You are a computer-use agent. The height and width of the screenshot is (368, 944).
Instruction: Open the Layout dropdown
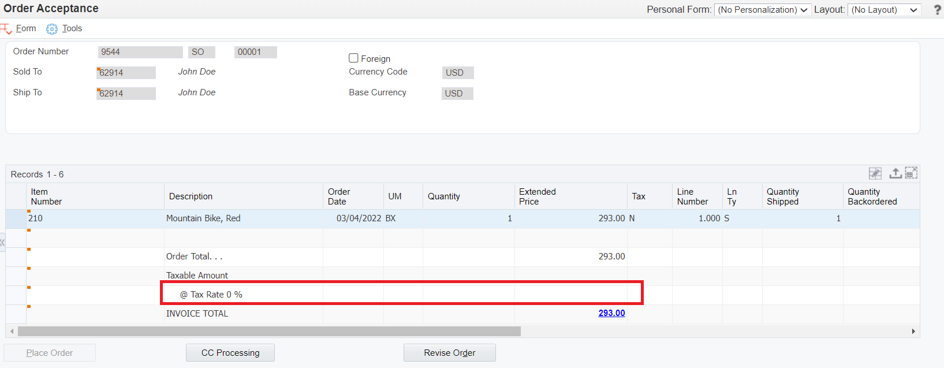point(884,10)
